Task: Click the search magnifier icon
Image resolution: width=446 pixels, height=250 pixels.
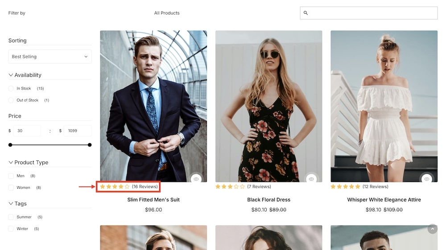Action: pyautogui.click(x=306, y=13)
